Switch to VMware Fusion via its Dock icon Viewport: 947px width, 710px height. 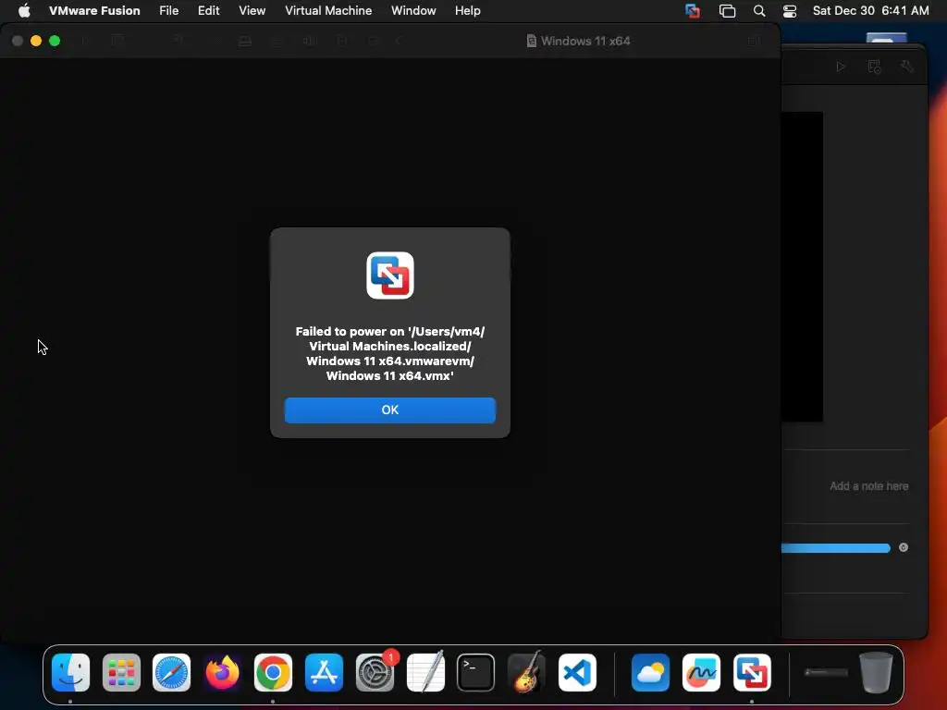coord(752,672)
